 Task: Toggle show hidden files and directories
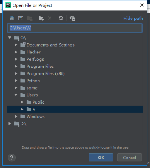tap(72, 18)
